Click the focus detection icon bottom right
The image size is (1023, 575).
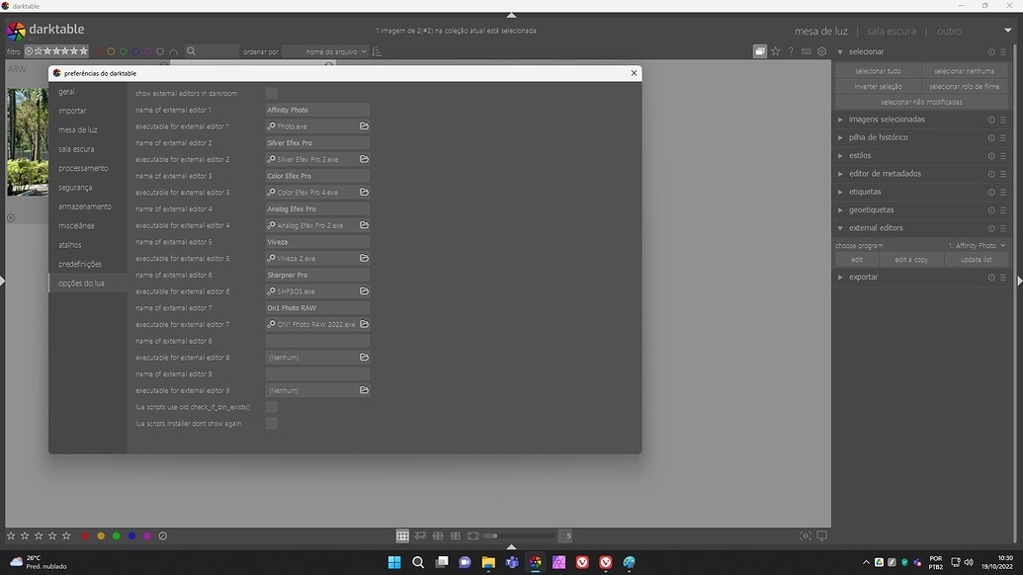(805, 535)
